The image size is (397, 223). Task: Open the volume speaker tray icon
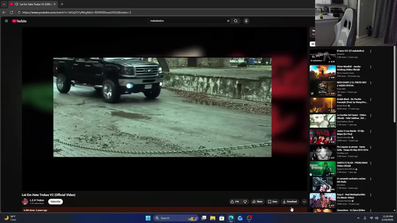click(377, 218)
